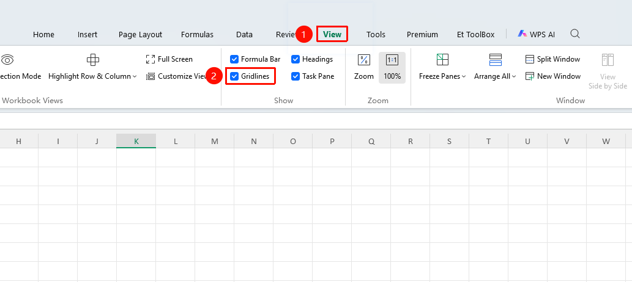
Task: Click the Highlight Row & Column icon
Action: click(93, 60)
